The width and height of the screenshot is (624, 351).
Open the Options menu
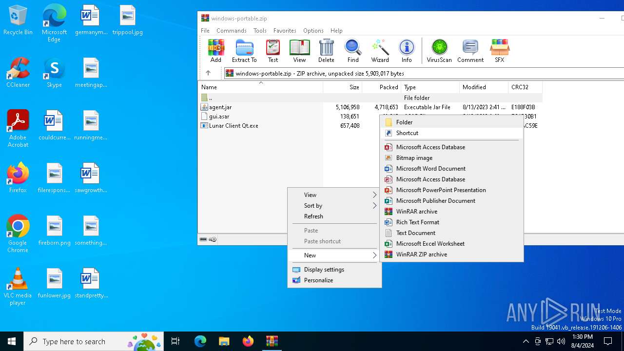pos(313,30)
